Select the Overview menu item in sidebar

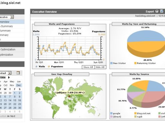click(12, 22)
